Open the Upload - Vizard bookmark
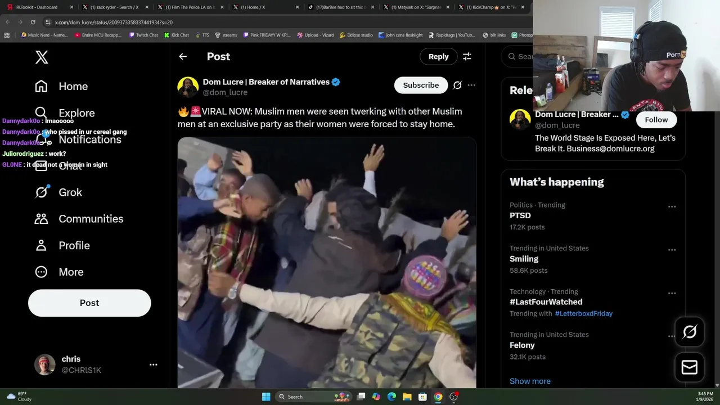720x405 pixels. click(316, 35)
